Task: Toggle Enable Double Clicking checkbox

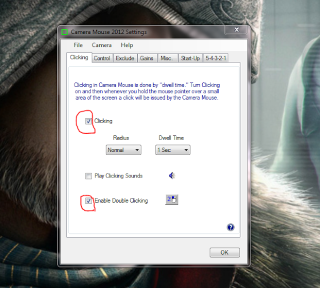Action: (x=88, y=200)
